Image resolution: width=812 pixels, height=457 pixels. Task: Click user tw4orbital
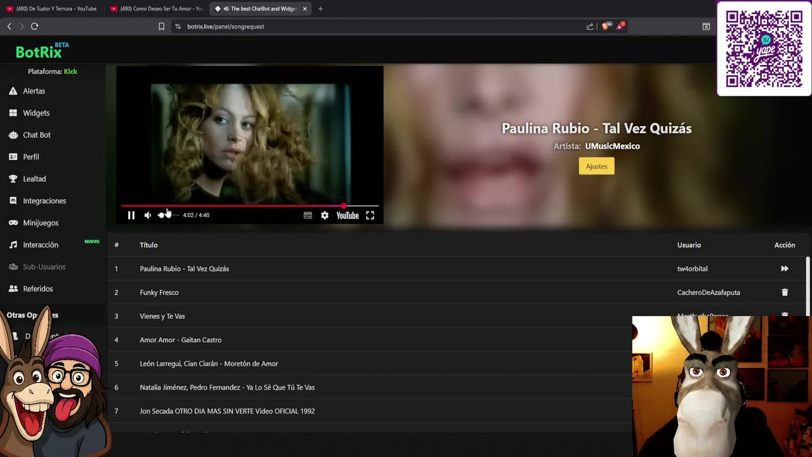coord(692,268)
